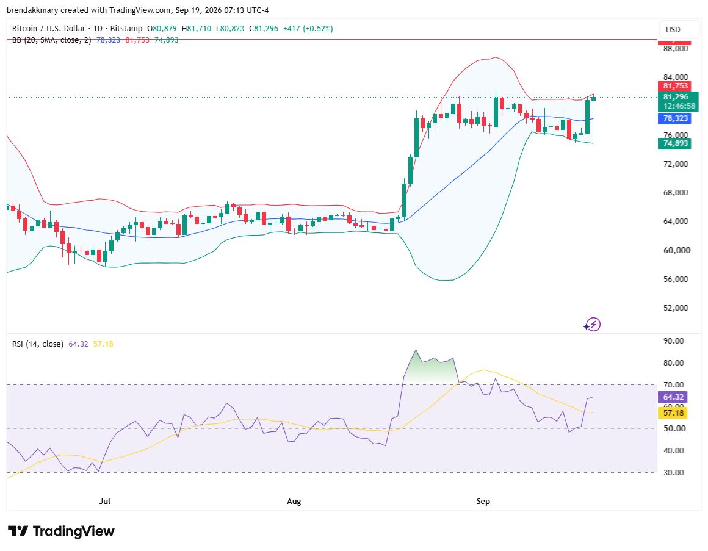The image size is (708, 551).
Task: Click the latest green candle on chart
Action: click(x=593, y=98)
